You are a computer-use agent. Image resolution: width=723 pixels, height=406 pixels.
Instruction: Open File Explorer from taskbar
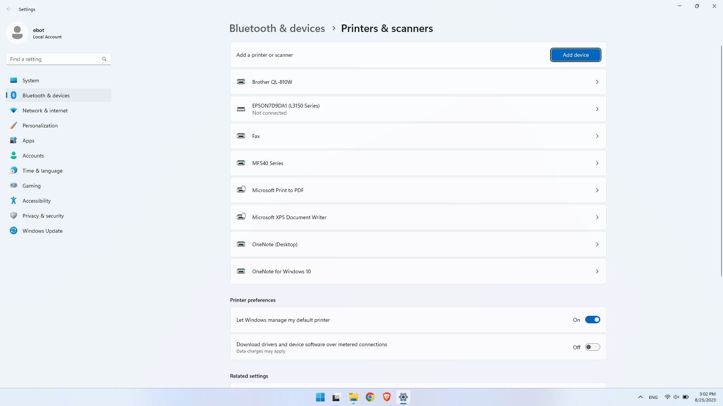[x=353, y=397]
